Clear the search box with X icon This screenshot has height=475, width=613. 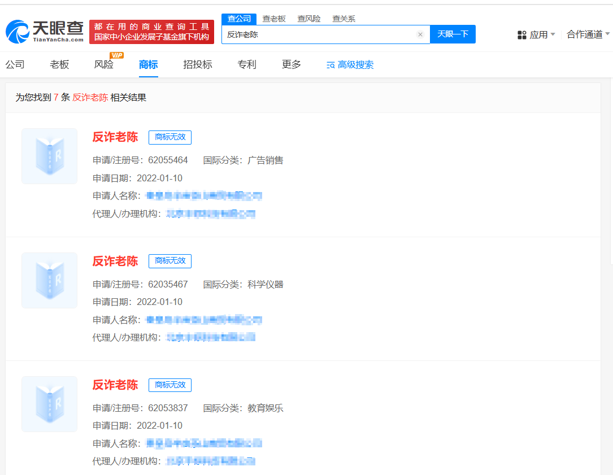coord(420,34)
